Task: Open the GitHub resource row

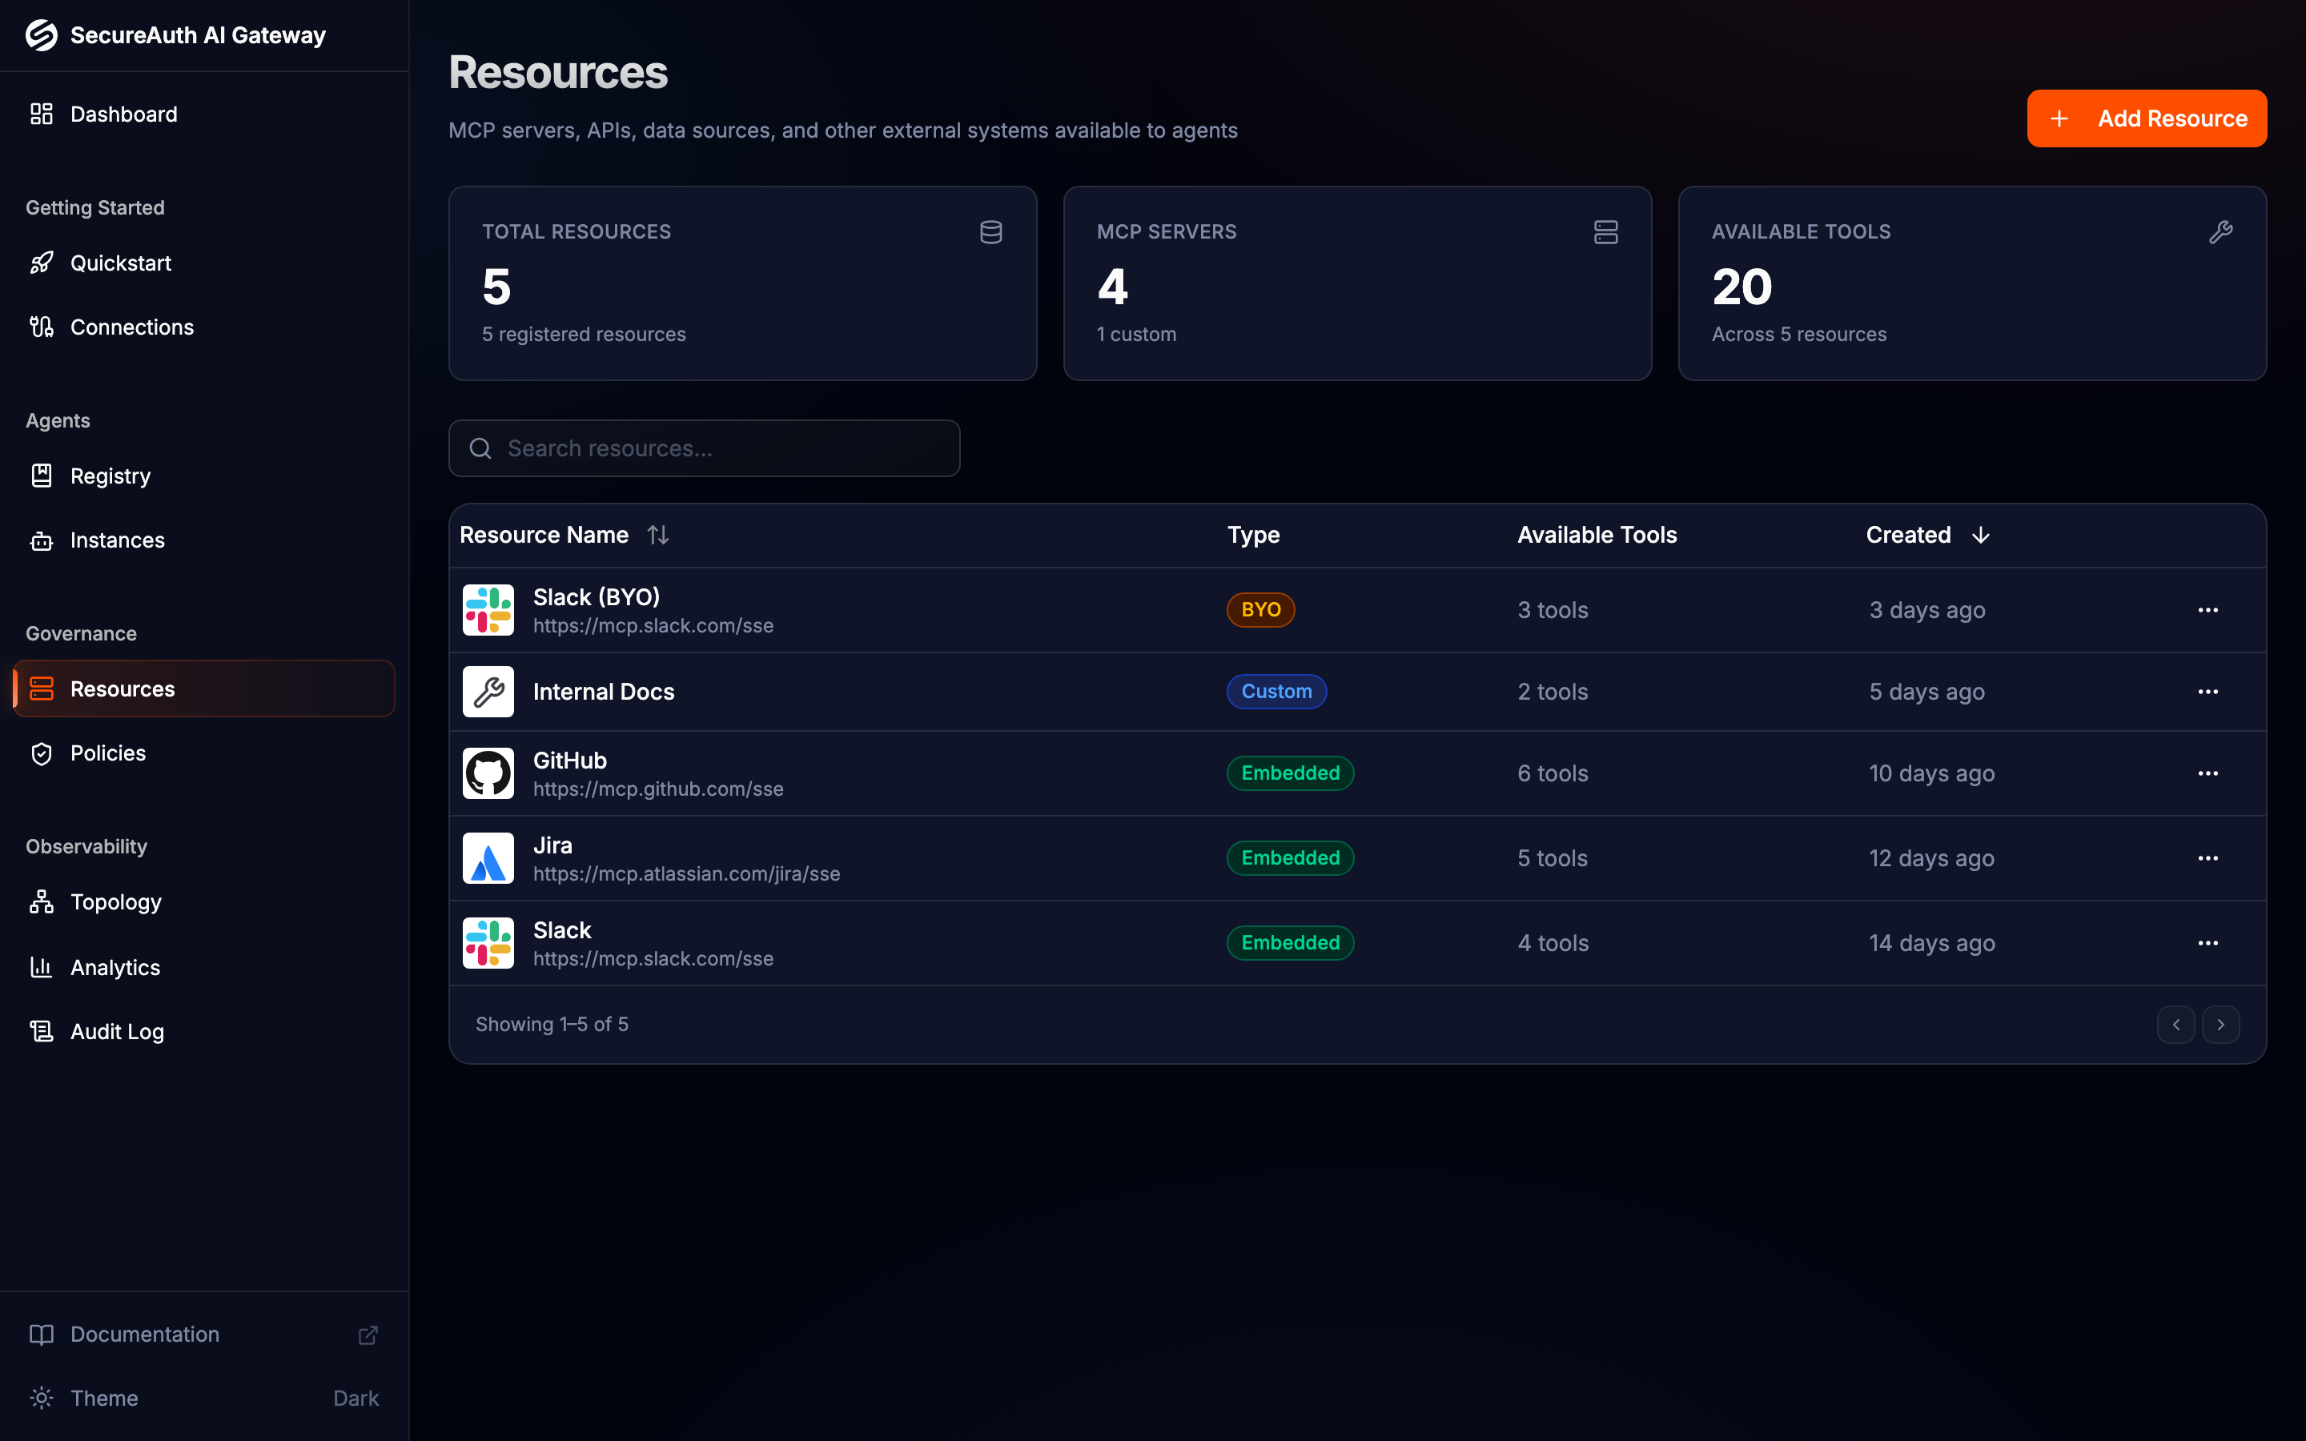Action: pos(1357,773)
